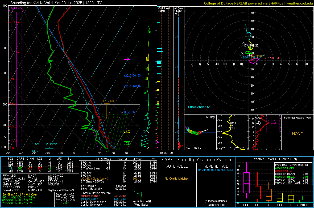Click the 'PW = 1.69in' value

point(10,176)
